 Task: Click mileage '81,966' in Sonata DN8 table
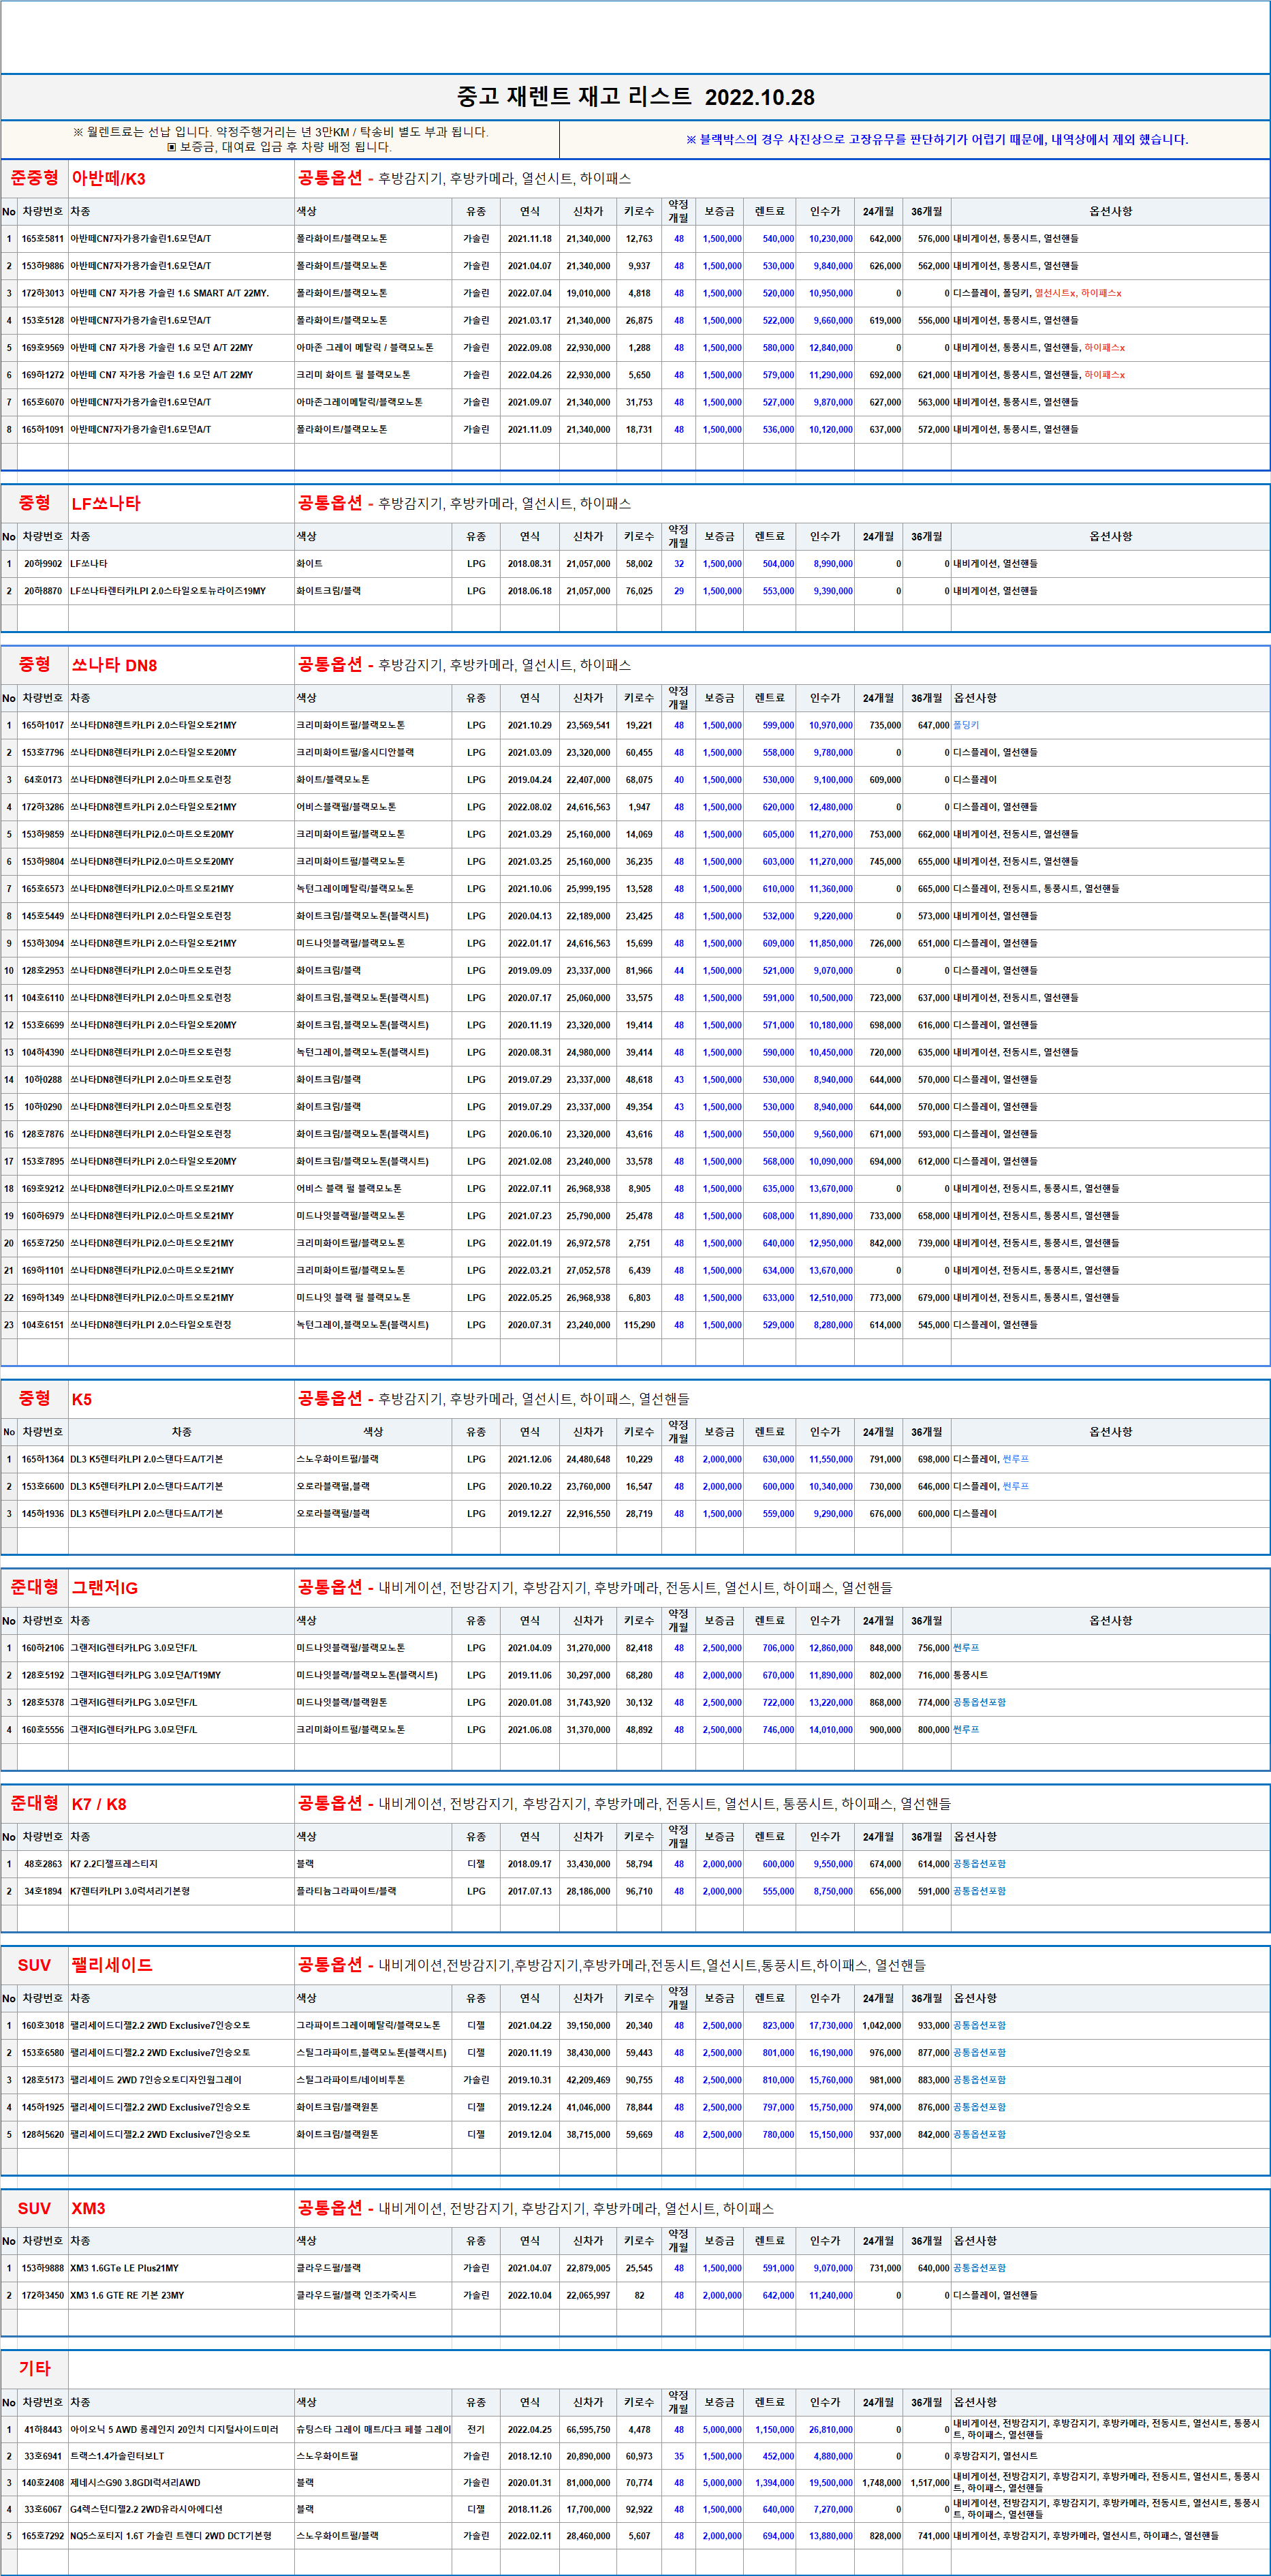640,971
